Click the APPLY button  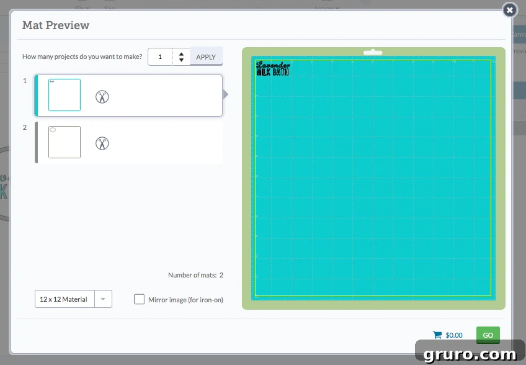coord(206,56)
